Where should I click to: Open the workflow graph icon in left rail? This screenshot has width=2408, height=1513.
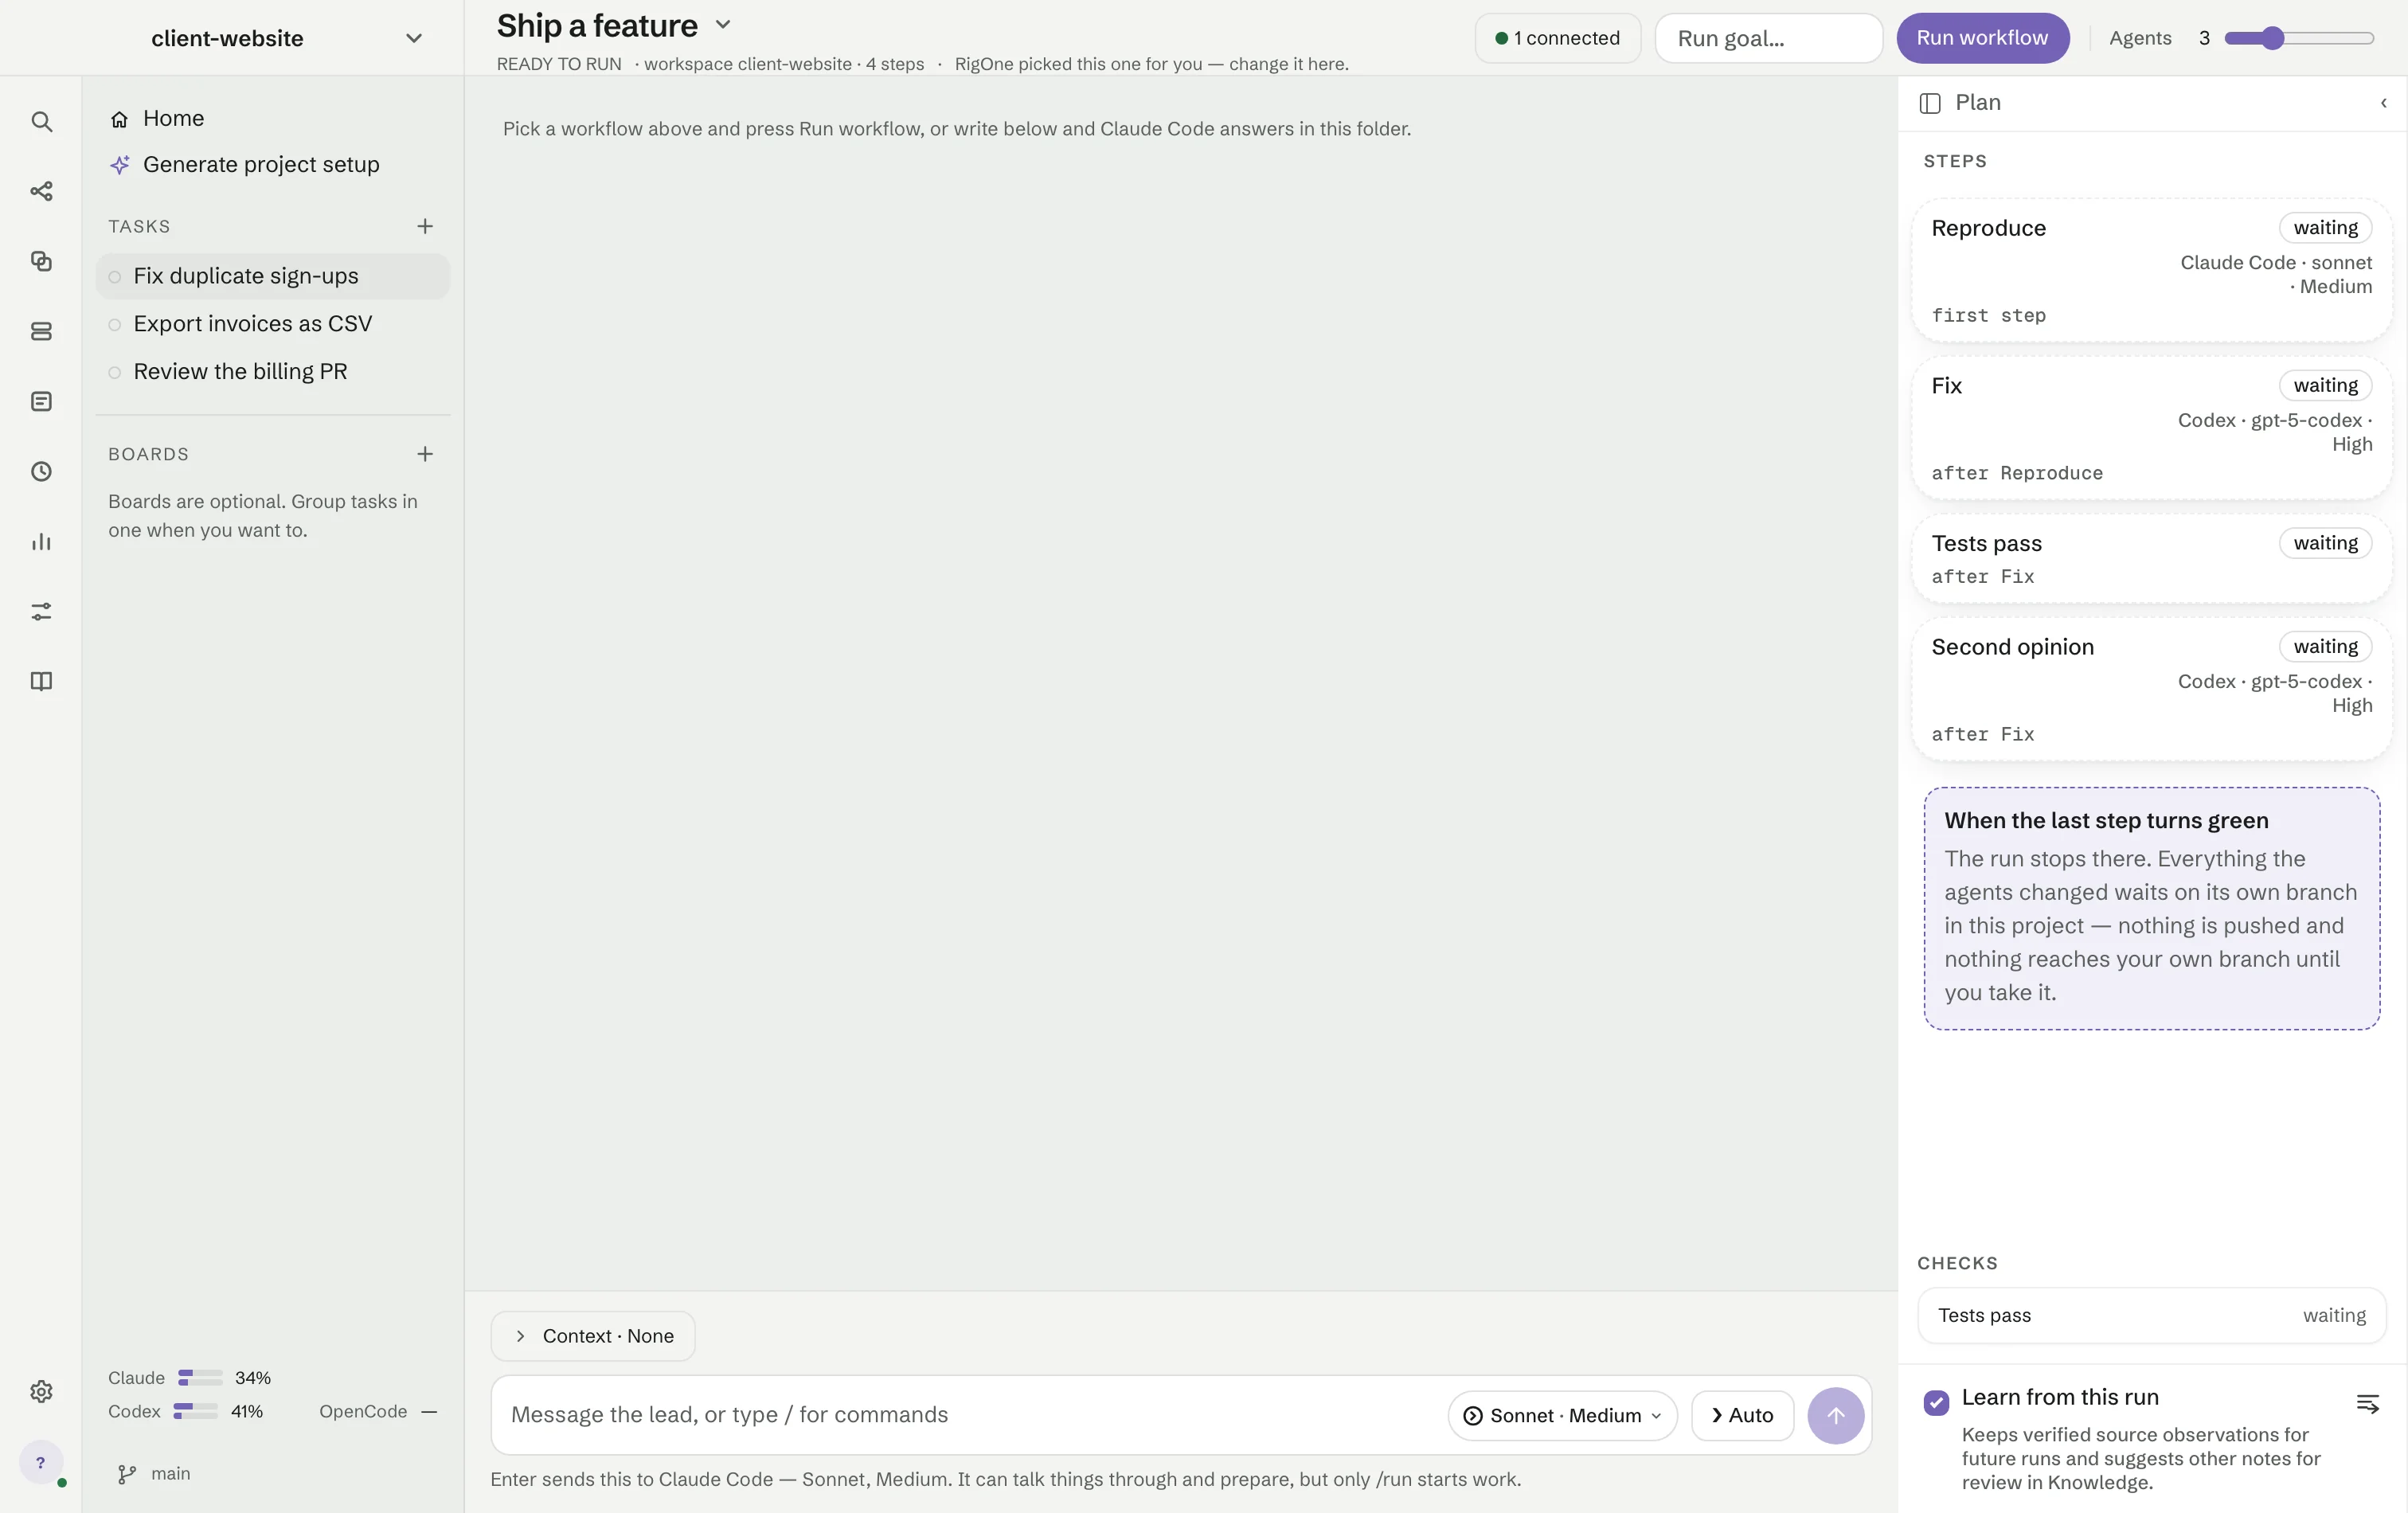(41, 191)
